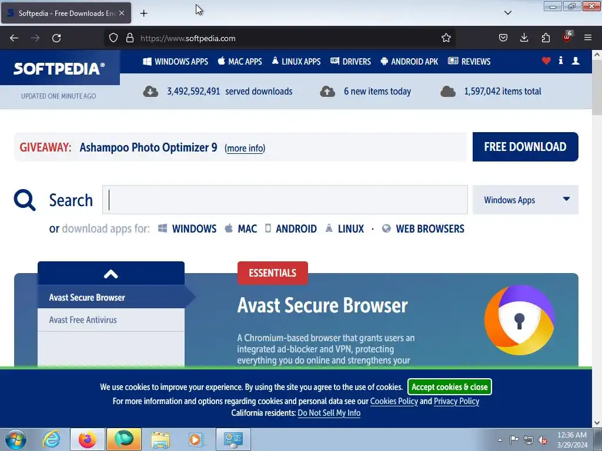This screenshot has width=602, height=451.
Task: Launch Internet Explorer from the taskbar
Action: tap(52, 439)
